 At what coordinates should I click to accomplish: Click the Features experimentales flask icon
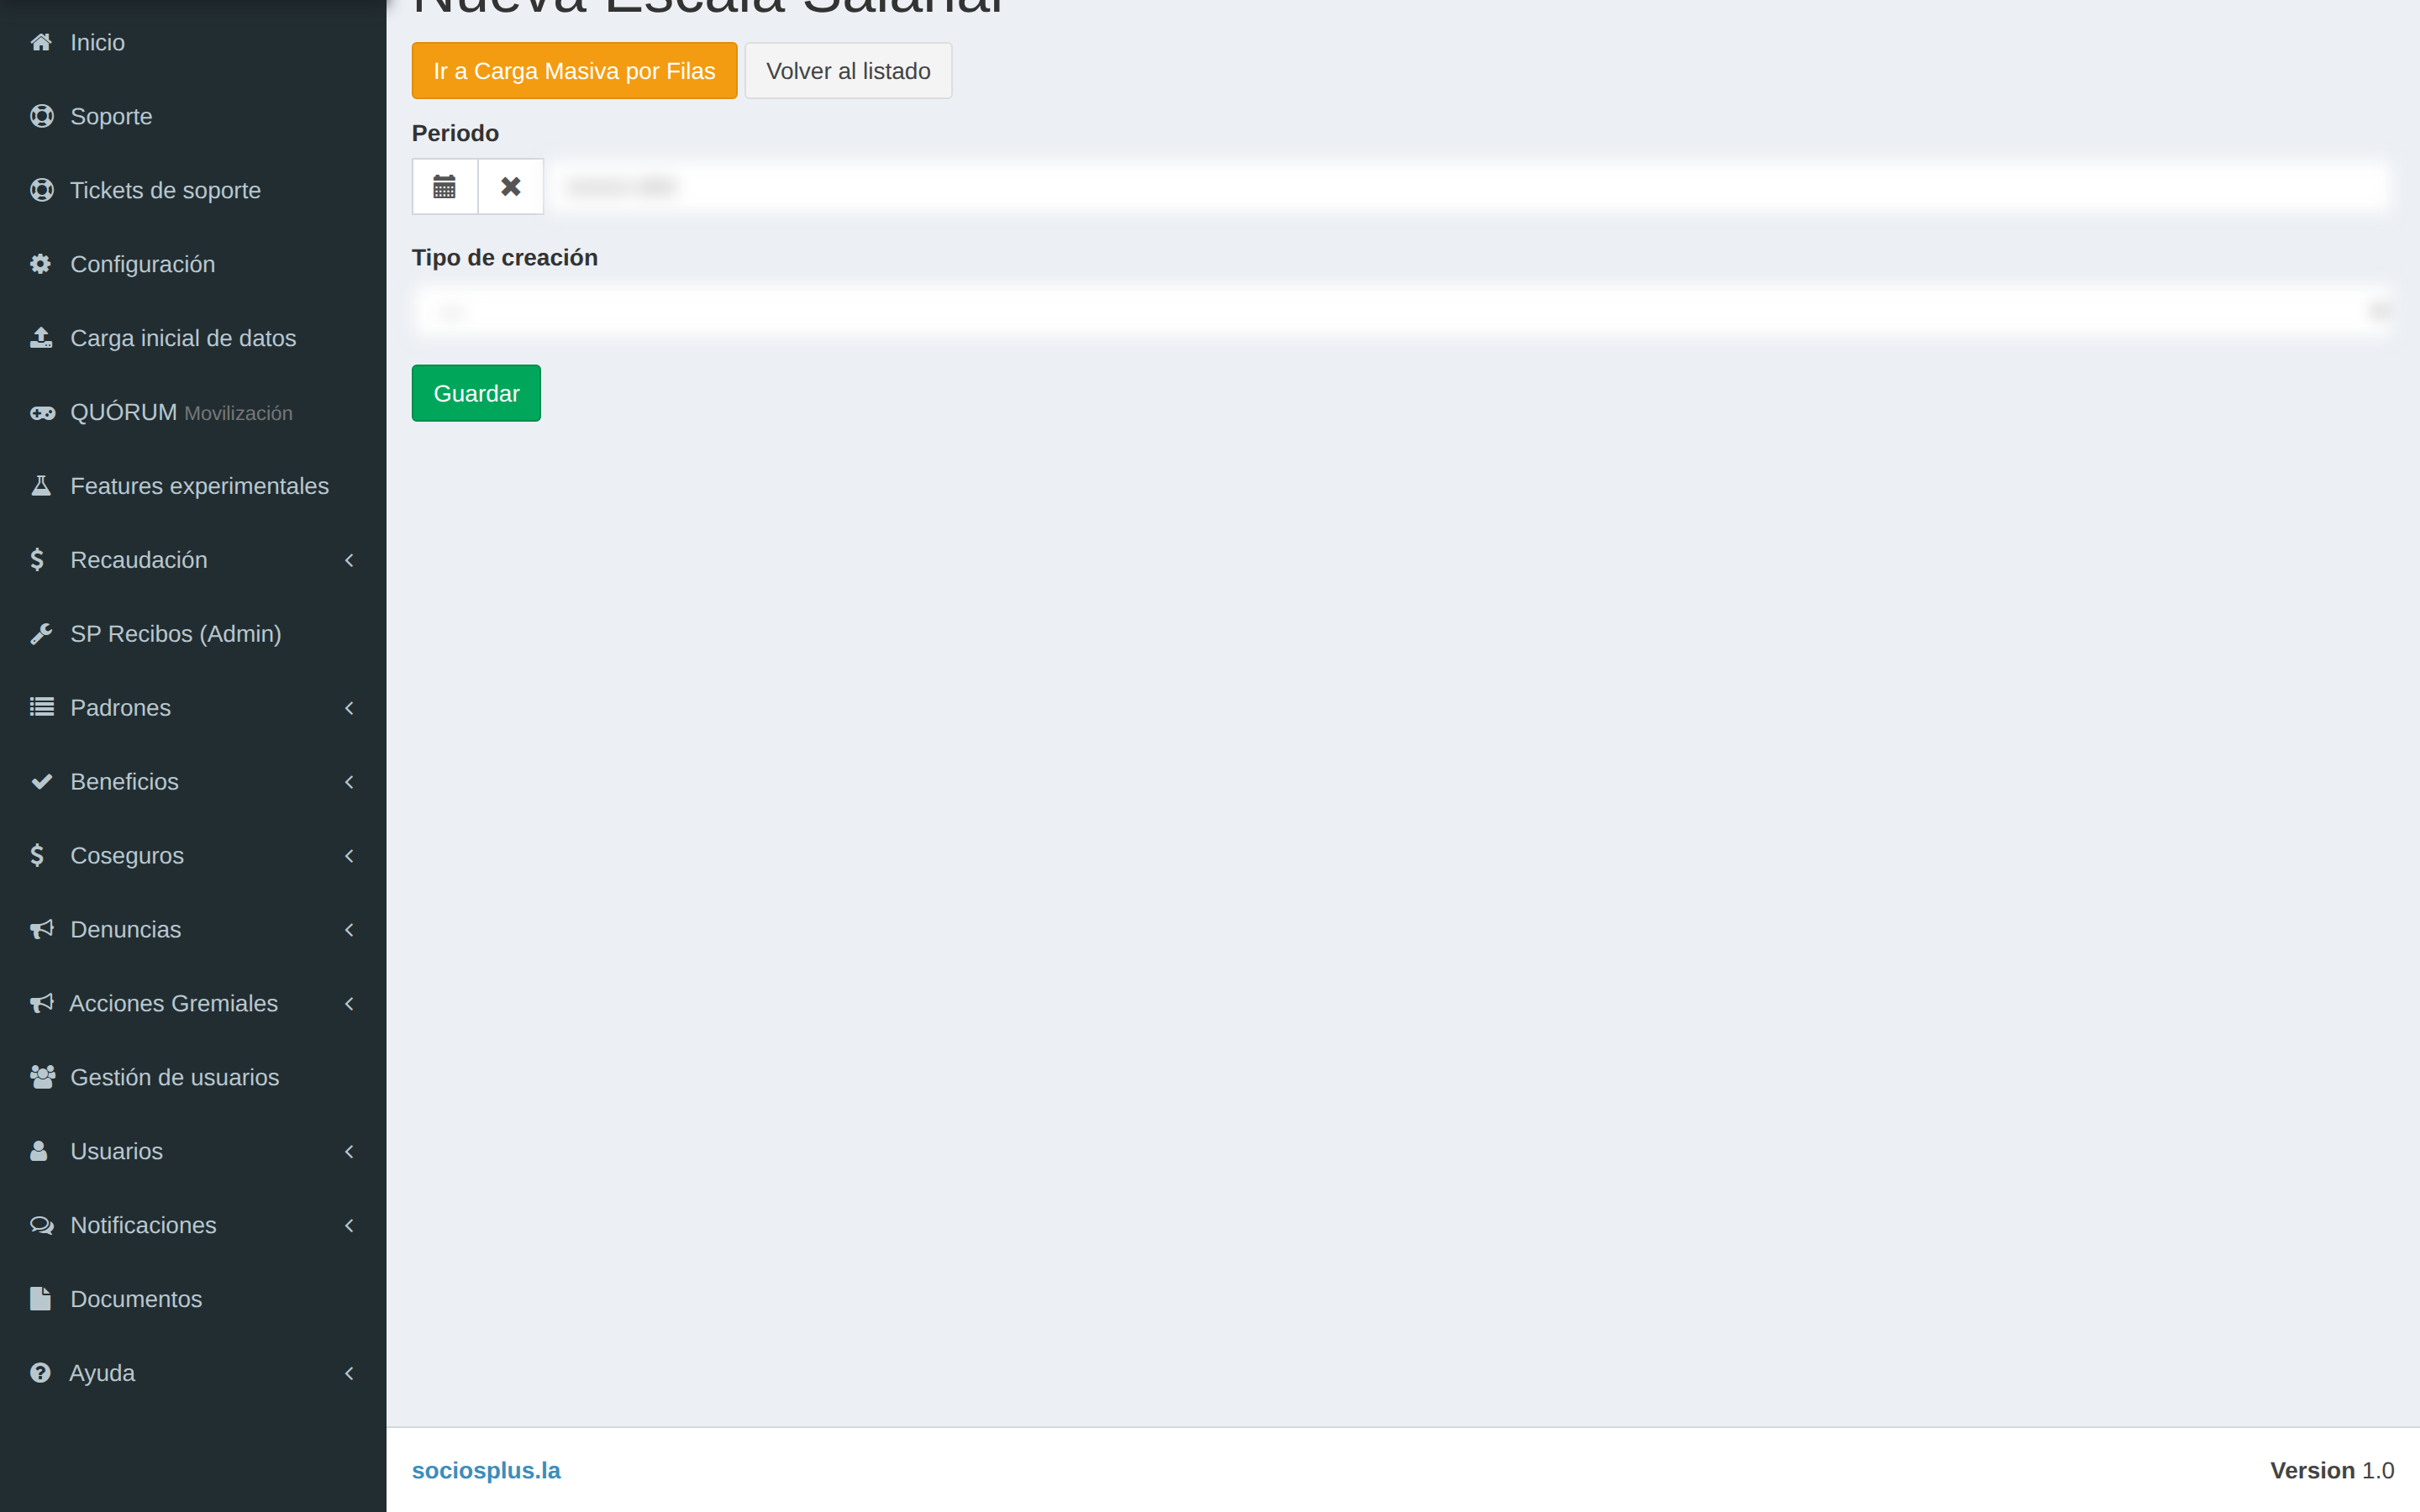(41, 486)
